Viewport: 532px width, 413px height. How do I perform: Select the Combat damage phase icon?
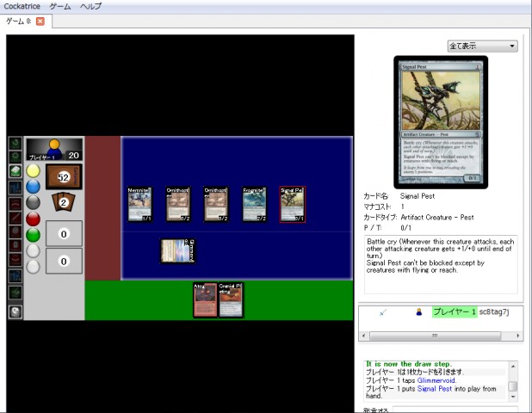(x=15, y=245)
